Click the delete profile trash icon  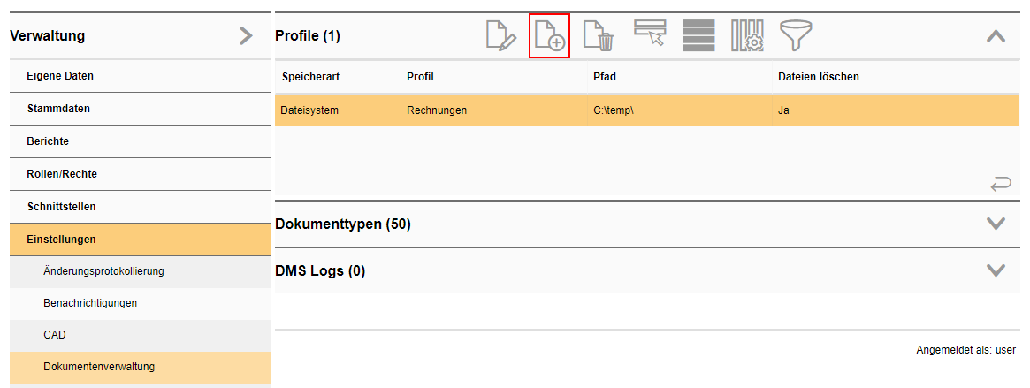pyautogui.click(x=599, y=36)
